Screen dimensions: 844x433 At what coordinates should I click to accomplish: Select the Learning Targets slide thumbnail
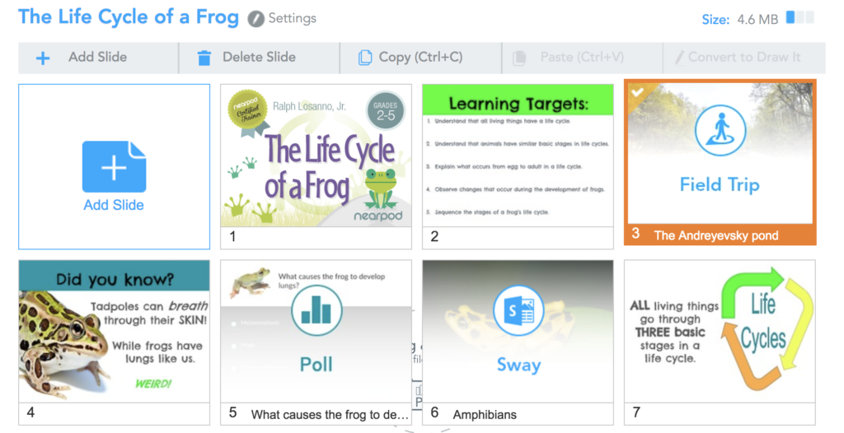[x=518, y=166]
